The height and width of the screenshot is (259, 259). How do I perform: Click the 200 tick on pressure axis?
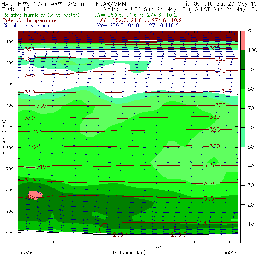10,63
